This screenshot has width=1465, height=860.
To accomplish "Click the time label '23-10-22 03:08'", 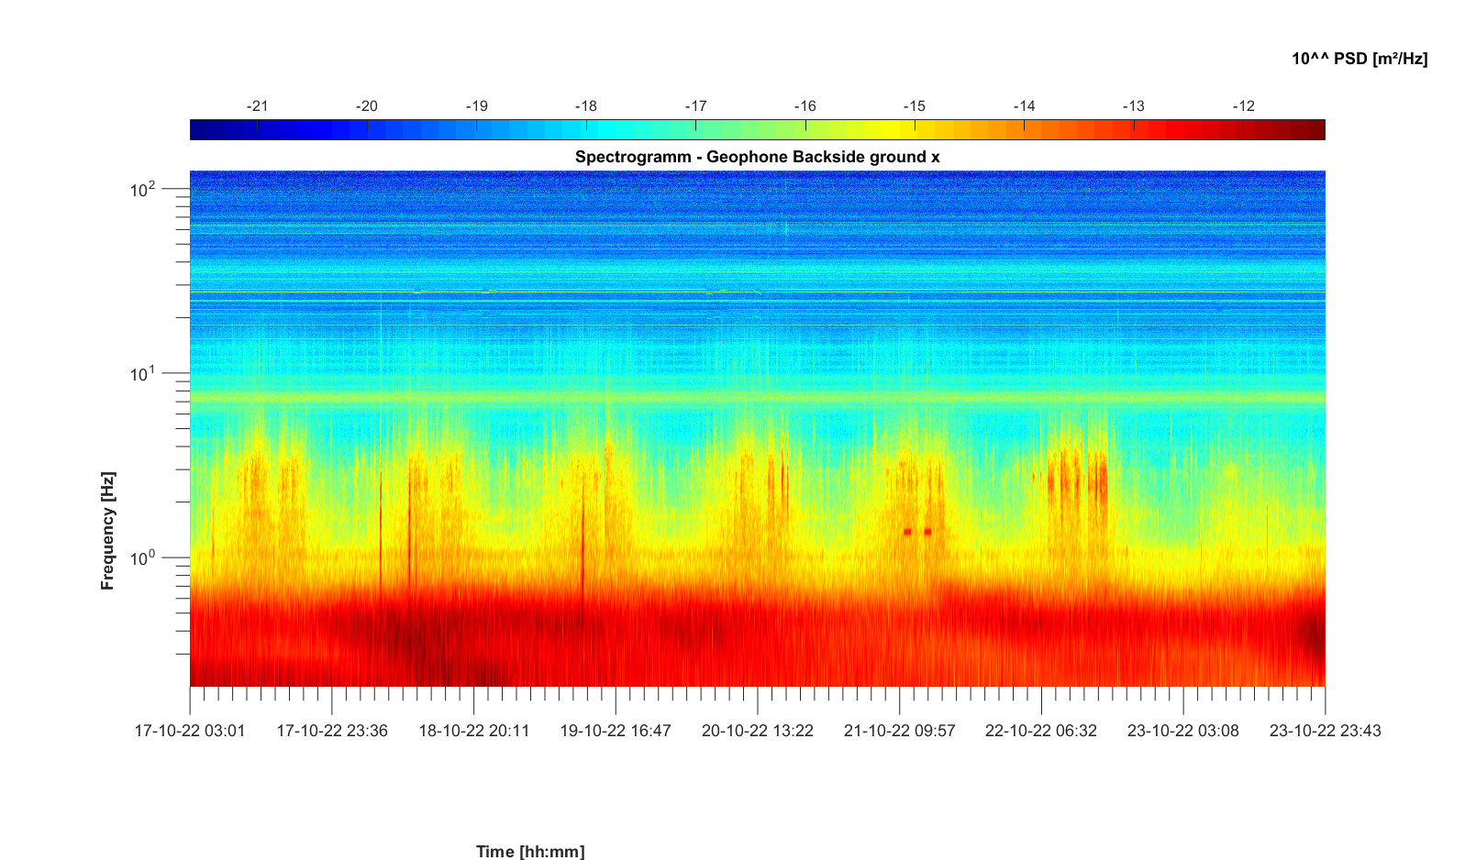I will [1183, 731].
